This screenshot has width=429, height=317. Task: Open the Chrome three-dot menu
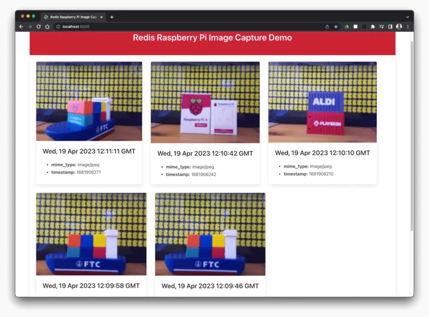(408, 27)
